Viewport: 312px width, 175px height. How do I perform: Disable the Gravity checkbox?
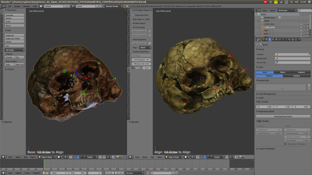[x=260, y=101]
